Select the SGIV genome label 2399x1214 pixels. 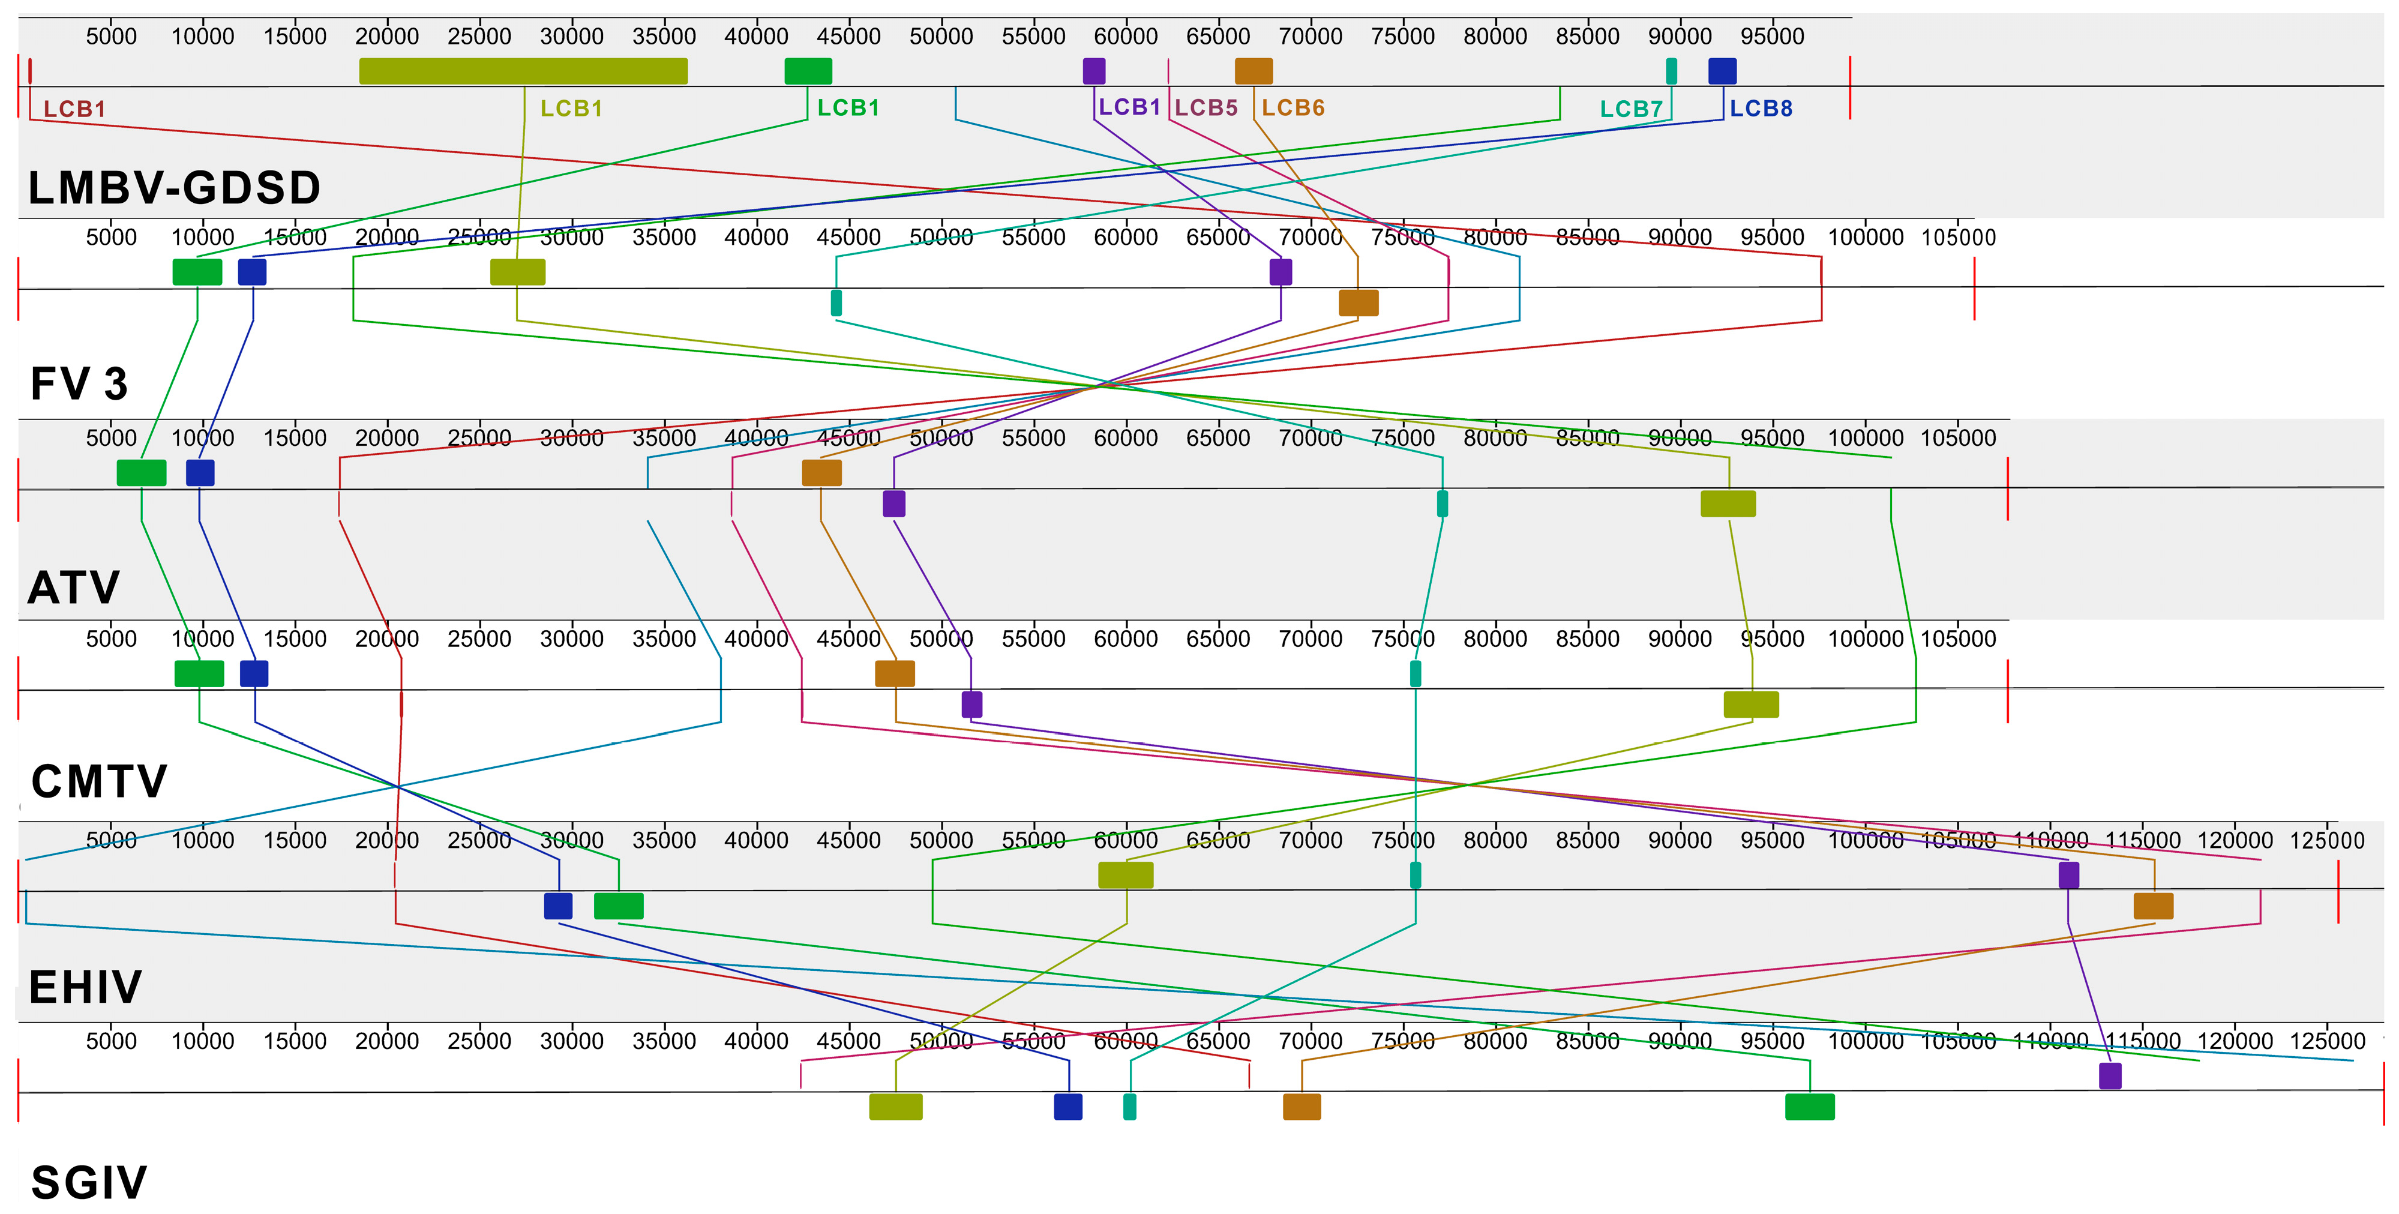point(88,1182)
